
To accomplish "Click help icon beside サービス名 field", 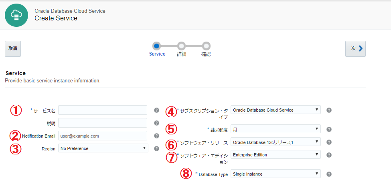I will [157, 110].
